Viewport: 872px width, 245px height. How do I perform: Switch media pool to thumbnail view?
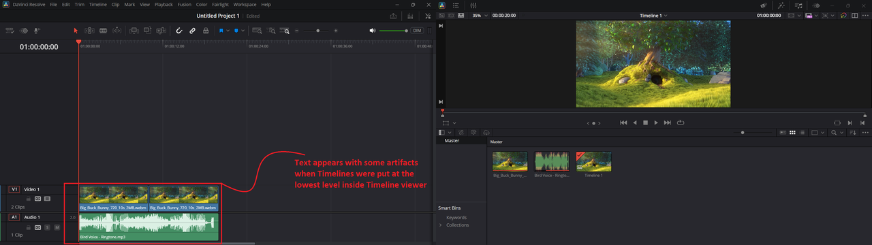pos(792,132)
